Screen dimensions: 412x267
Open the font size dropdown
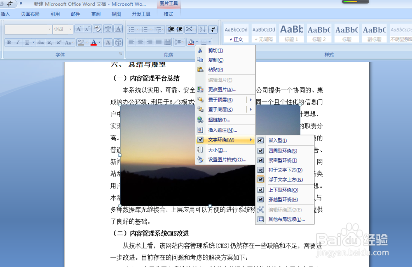[x=70, y=29]
